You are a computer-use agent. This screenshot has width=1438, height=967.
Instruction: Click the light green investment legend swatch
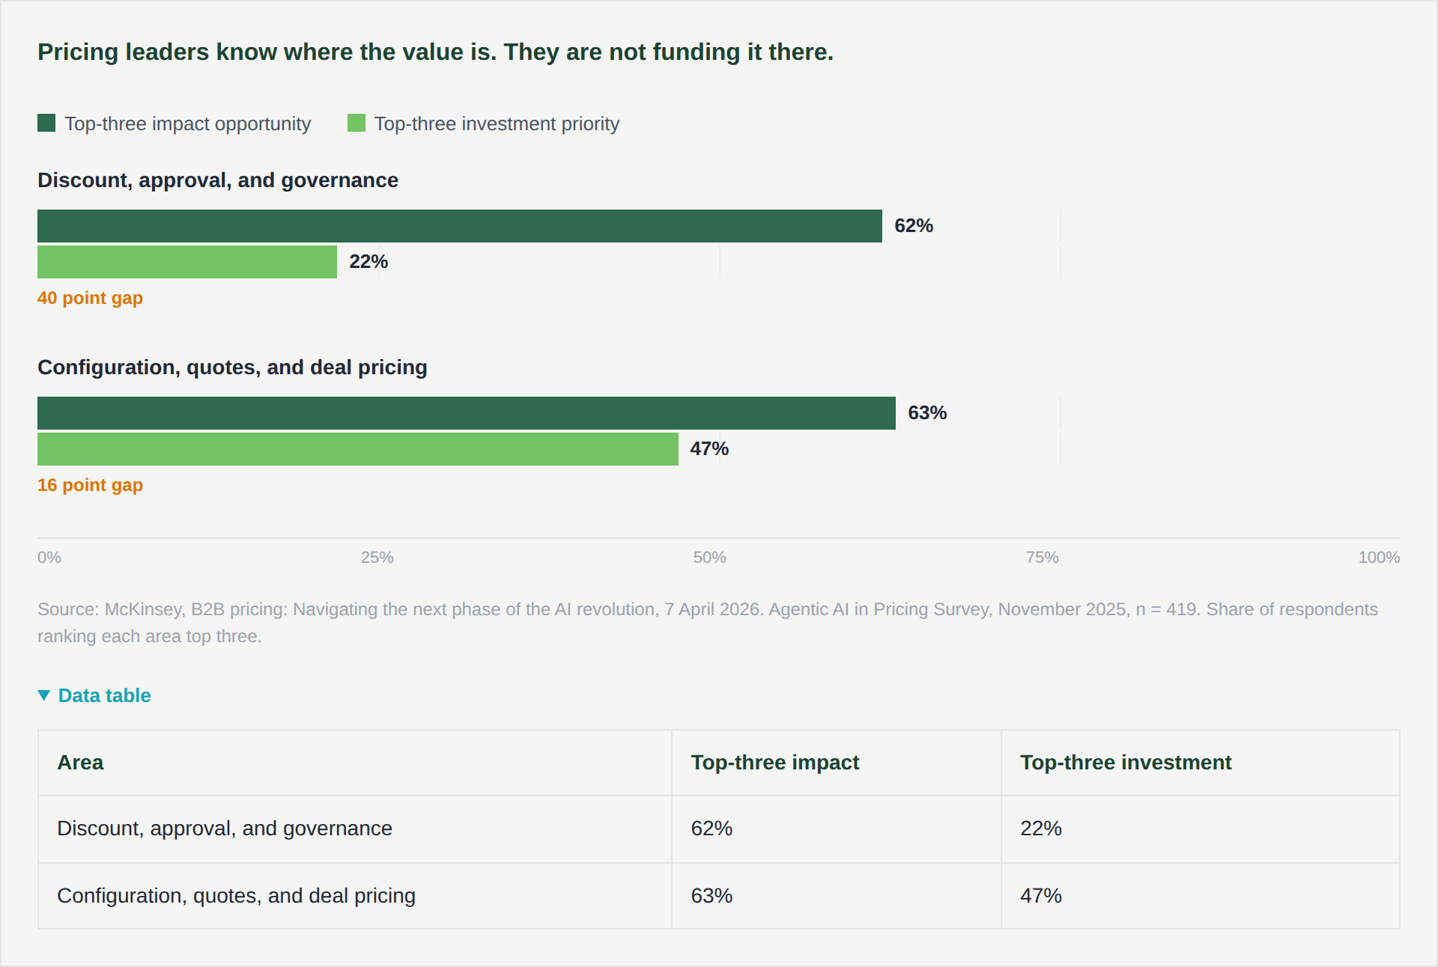(357, 123)
